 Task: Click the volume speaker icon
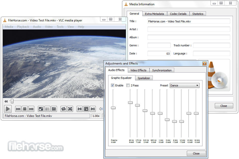[x=101, y=109]
